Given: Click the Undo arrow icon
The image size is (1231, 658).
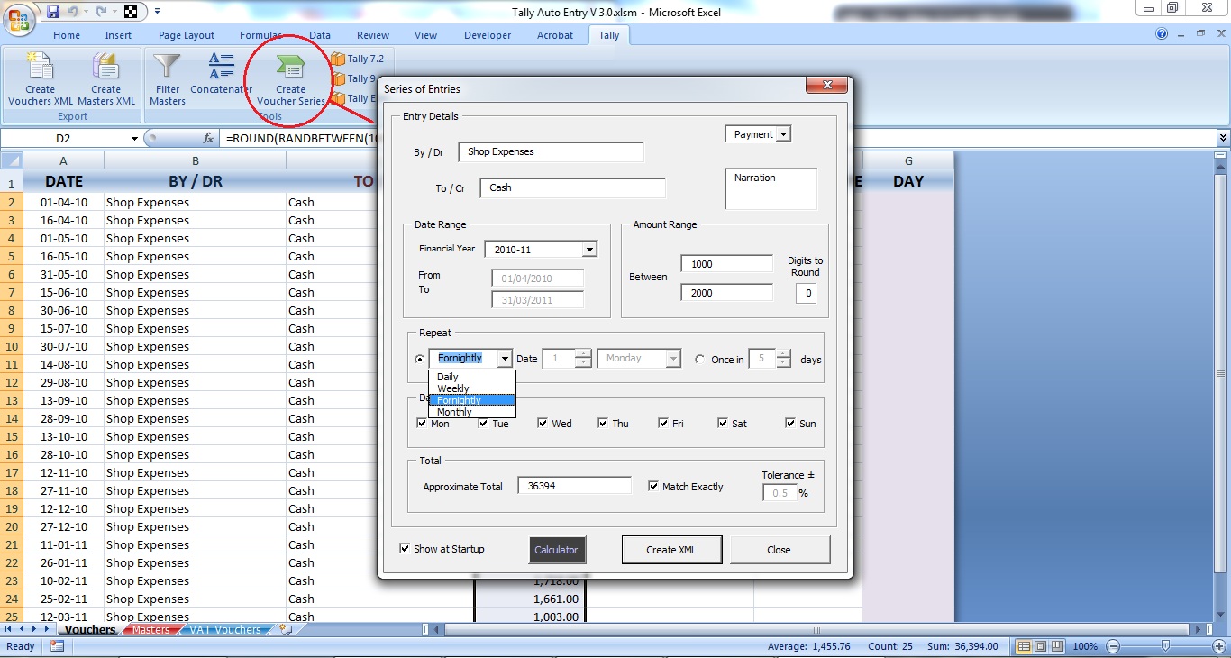Looking at the screenshot, I should coord(73,12).
